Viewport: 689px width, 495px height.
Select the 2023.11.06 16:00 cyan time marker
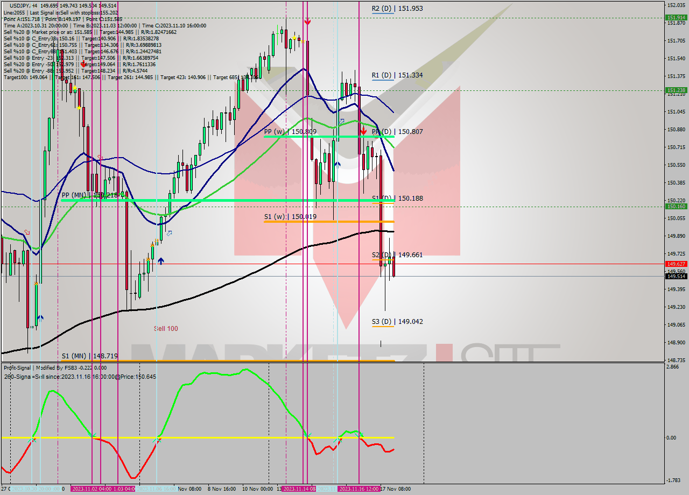[156, 489]
